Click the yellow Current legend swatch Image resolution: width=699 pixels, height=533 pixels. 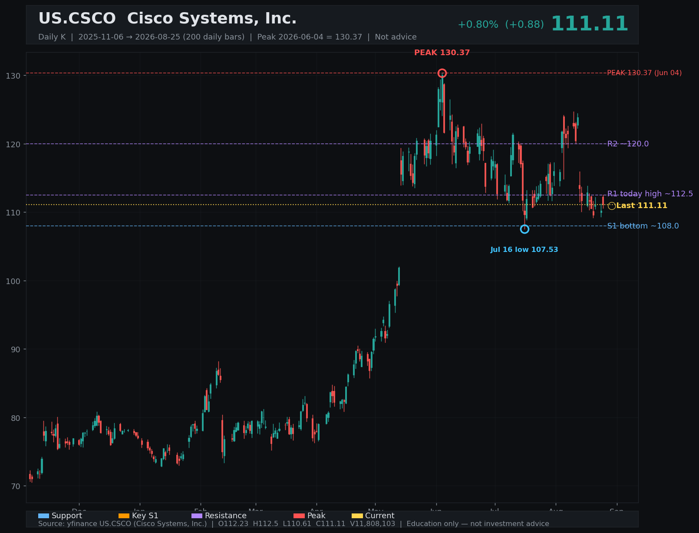click(x=357, y=516)
